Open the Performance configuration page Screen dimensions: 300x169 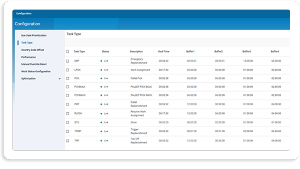pyautogui.click(x=28, y=57)
